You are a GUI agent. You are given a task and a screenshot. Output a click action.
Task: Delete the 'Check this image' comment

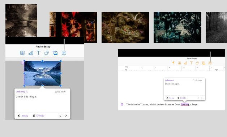pos(39,116)
